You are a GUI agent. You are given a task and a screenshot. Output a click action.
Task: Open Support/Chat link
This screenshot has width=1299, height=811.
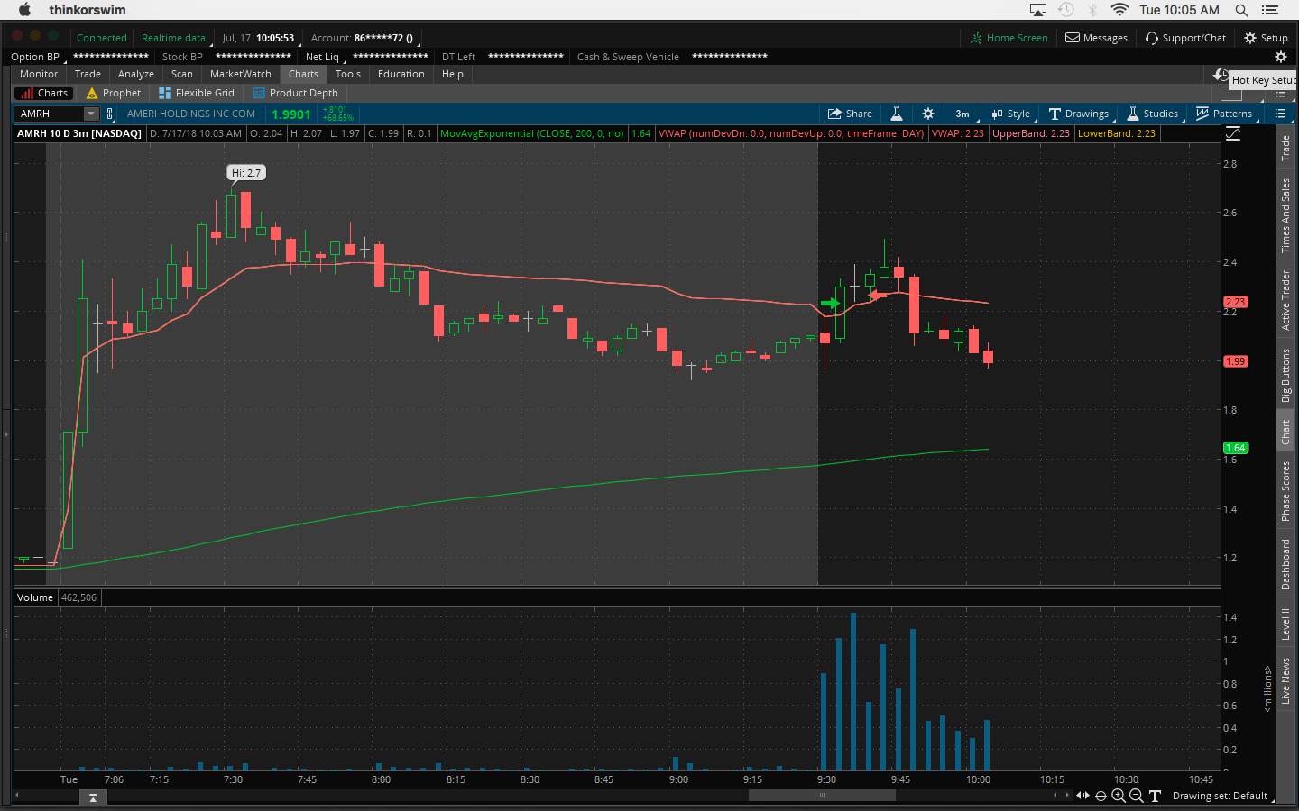[1185, 38]
